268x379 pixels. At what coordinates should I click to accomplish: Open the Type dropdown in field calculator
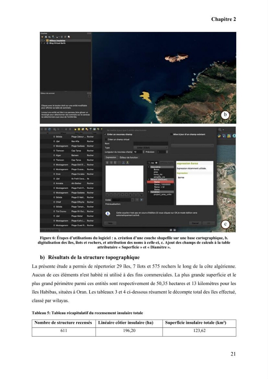pos(150,147)
